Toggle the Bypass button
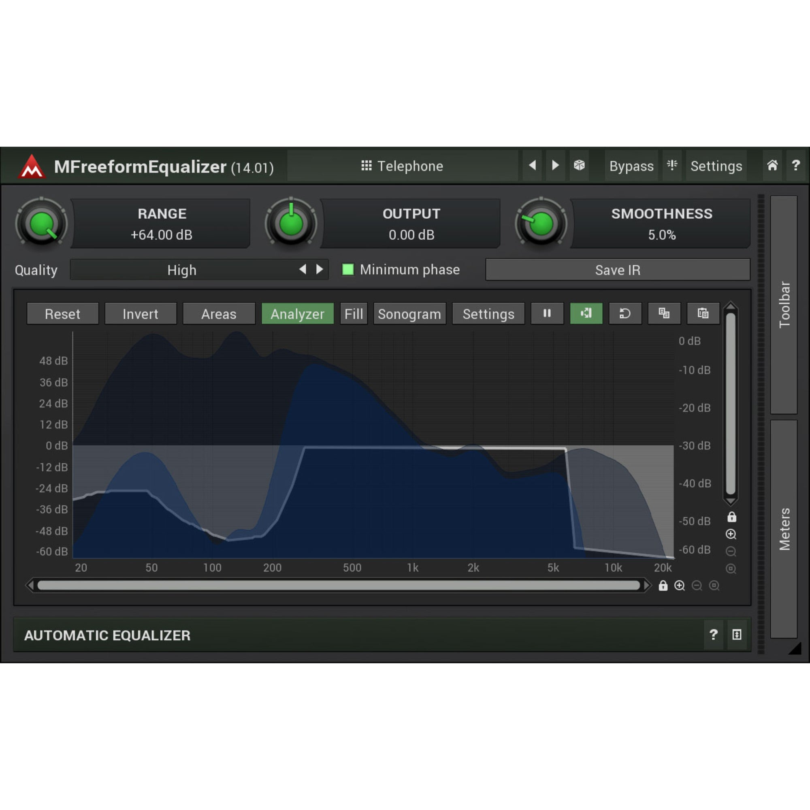Screen dimensions: 810x810 tap(631, 166)
